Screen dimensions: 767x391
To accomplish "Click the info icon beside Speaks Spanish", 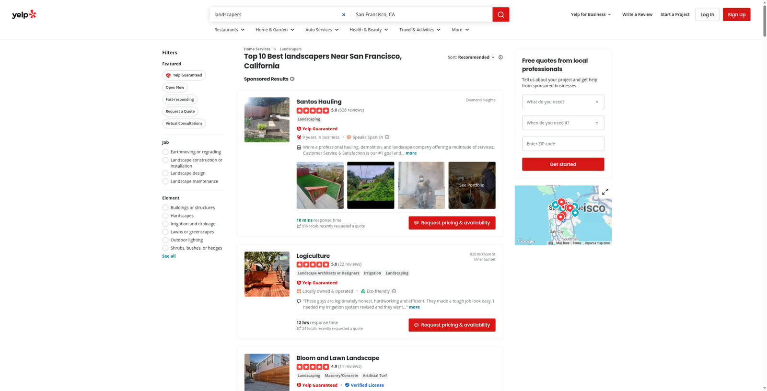I will (387, 137).
